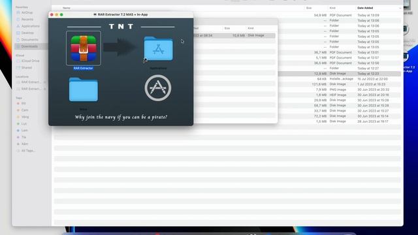
Task: Sort Downloads window by Date Added header
Action: (365, 8)
